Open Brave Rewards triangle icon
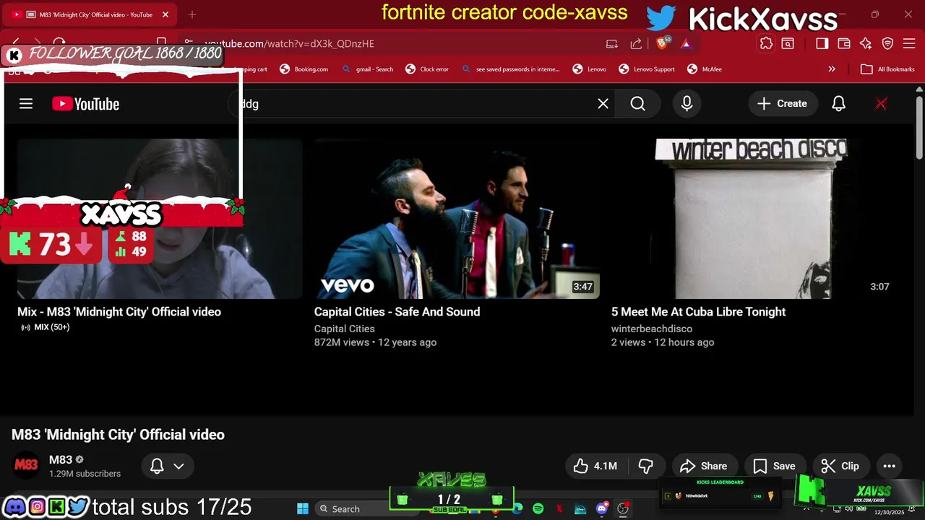 [x=685, y=43]
